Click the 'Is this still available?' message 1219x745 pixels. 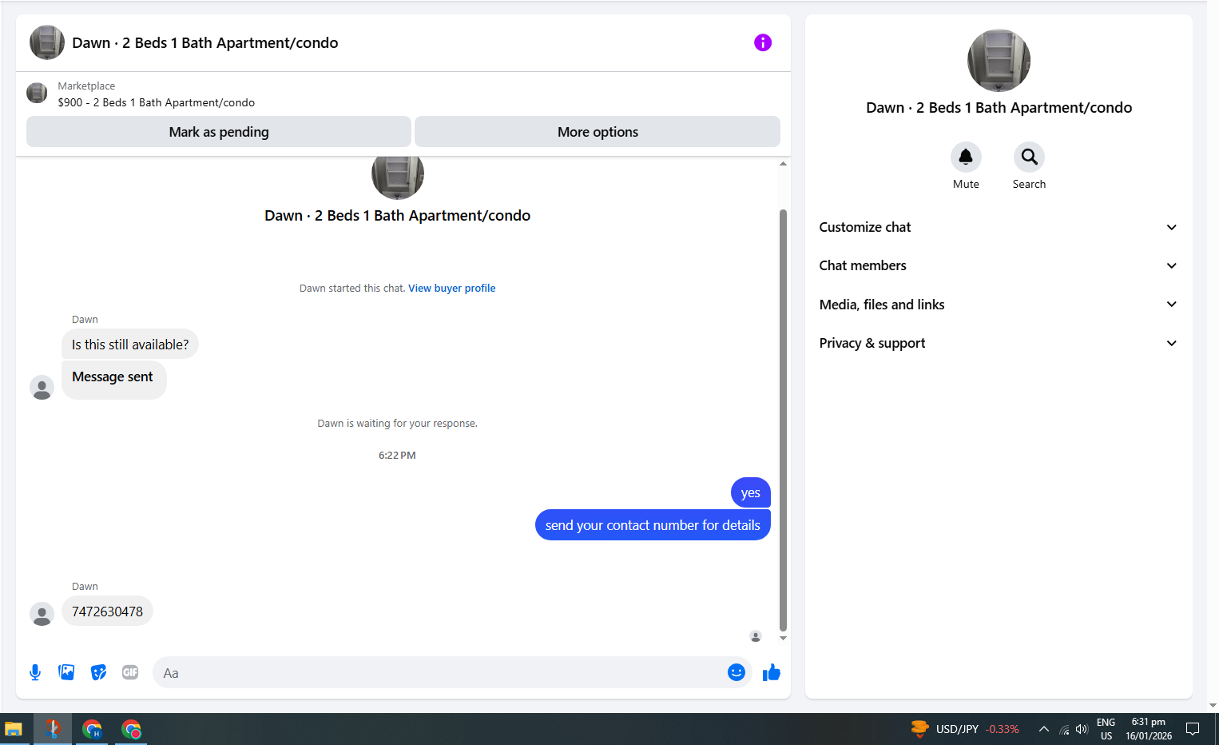coord(130,345)
